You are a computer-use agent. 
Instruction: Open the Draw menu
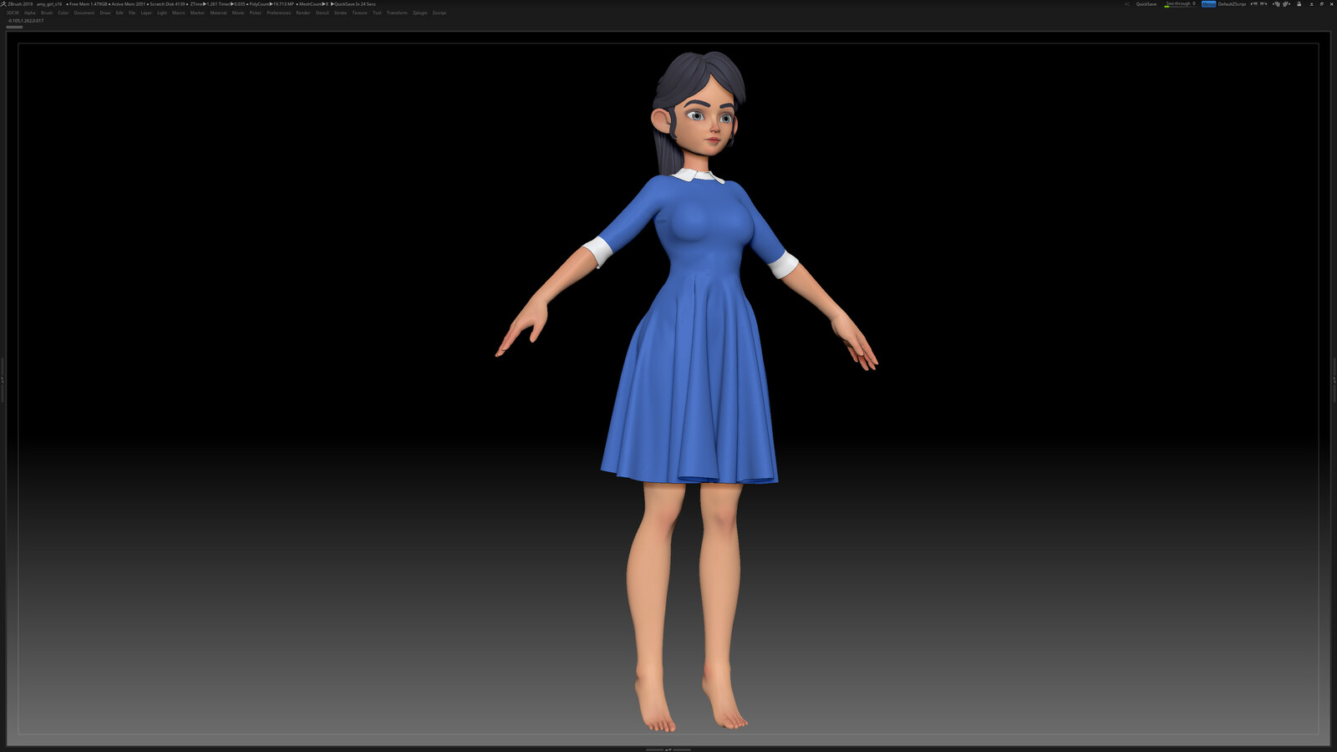(105, 13)
